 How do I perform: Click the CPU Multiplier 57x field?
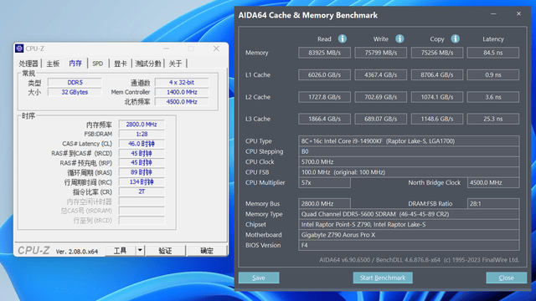(324, 182)
